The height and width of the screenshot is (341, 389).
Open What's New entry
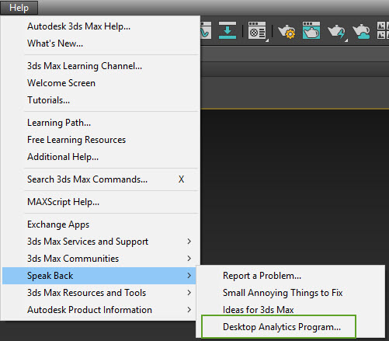pos(100,43)
